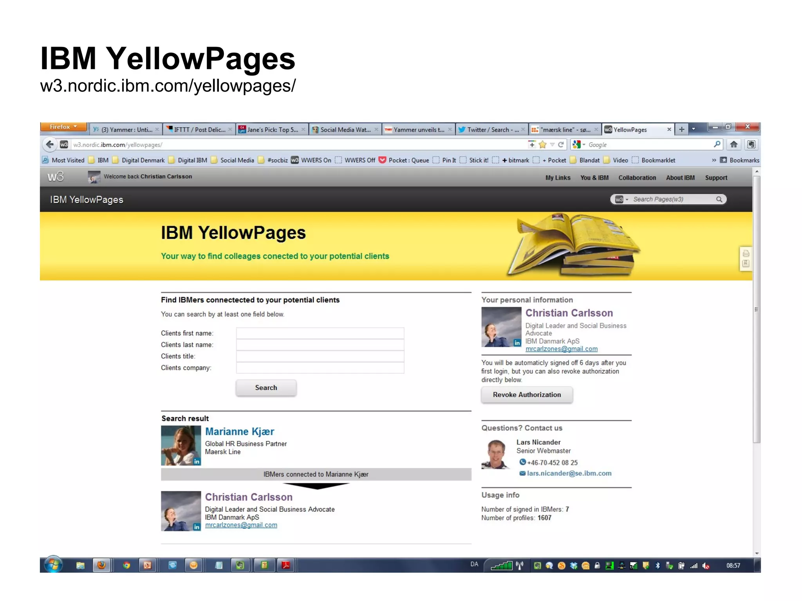802x601 pixels.
Task: Open the Digital Denmark bookmark folder
Action: tap(139, 160)
